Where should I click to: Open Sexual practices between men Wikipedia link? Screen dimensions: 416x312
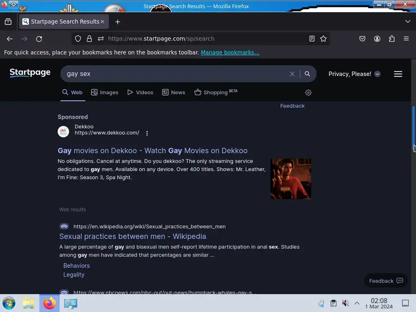click(x=133, y=236)
